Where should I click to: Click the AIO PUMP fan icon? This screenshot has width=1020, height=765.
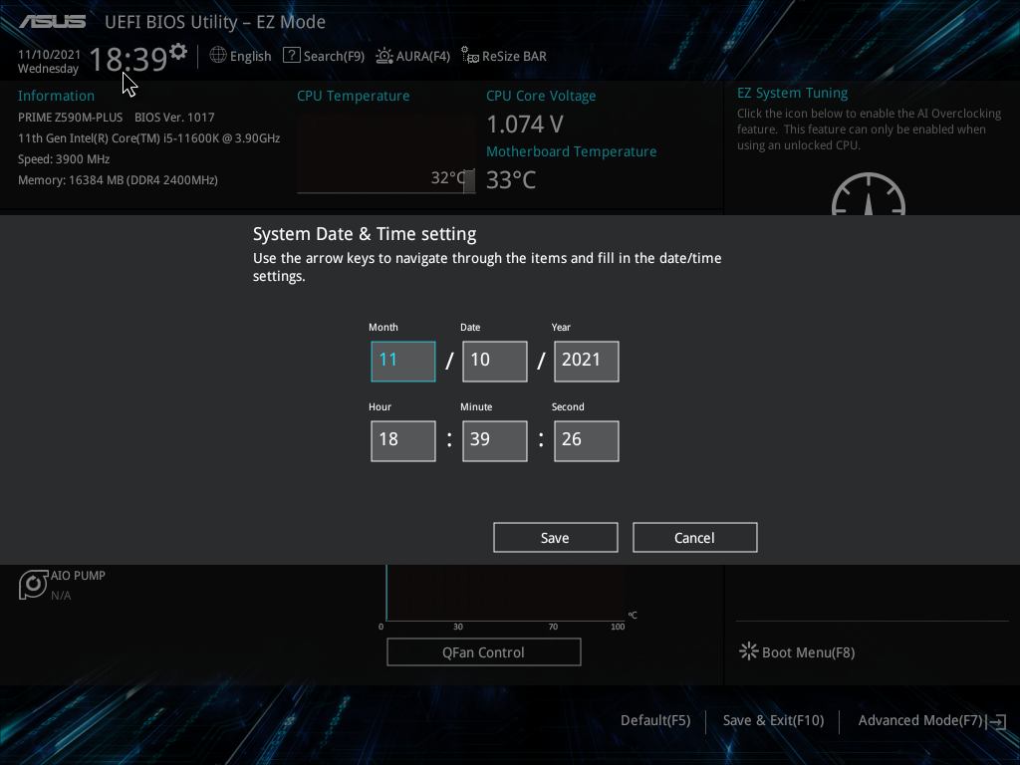(33, 584)
